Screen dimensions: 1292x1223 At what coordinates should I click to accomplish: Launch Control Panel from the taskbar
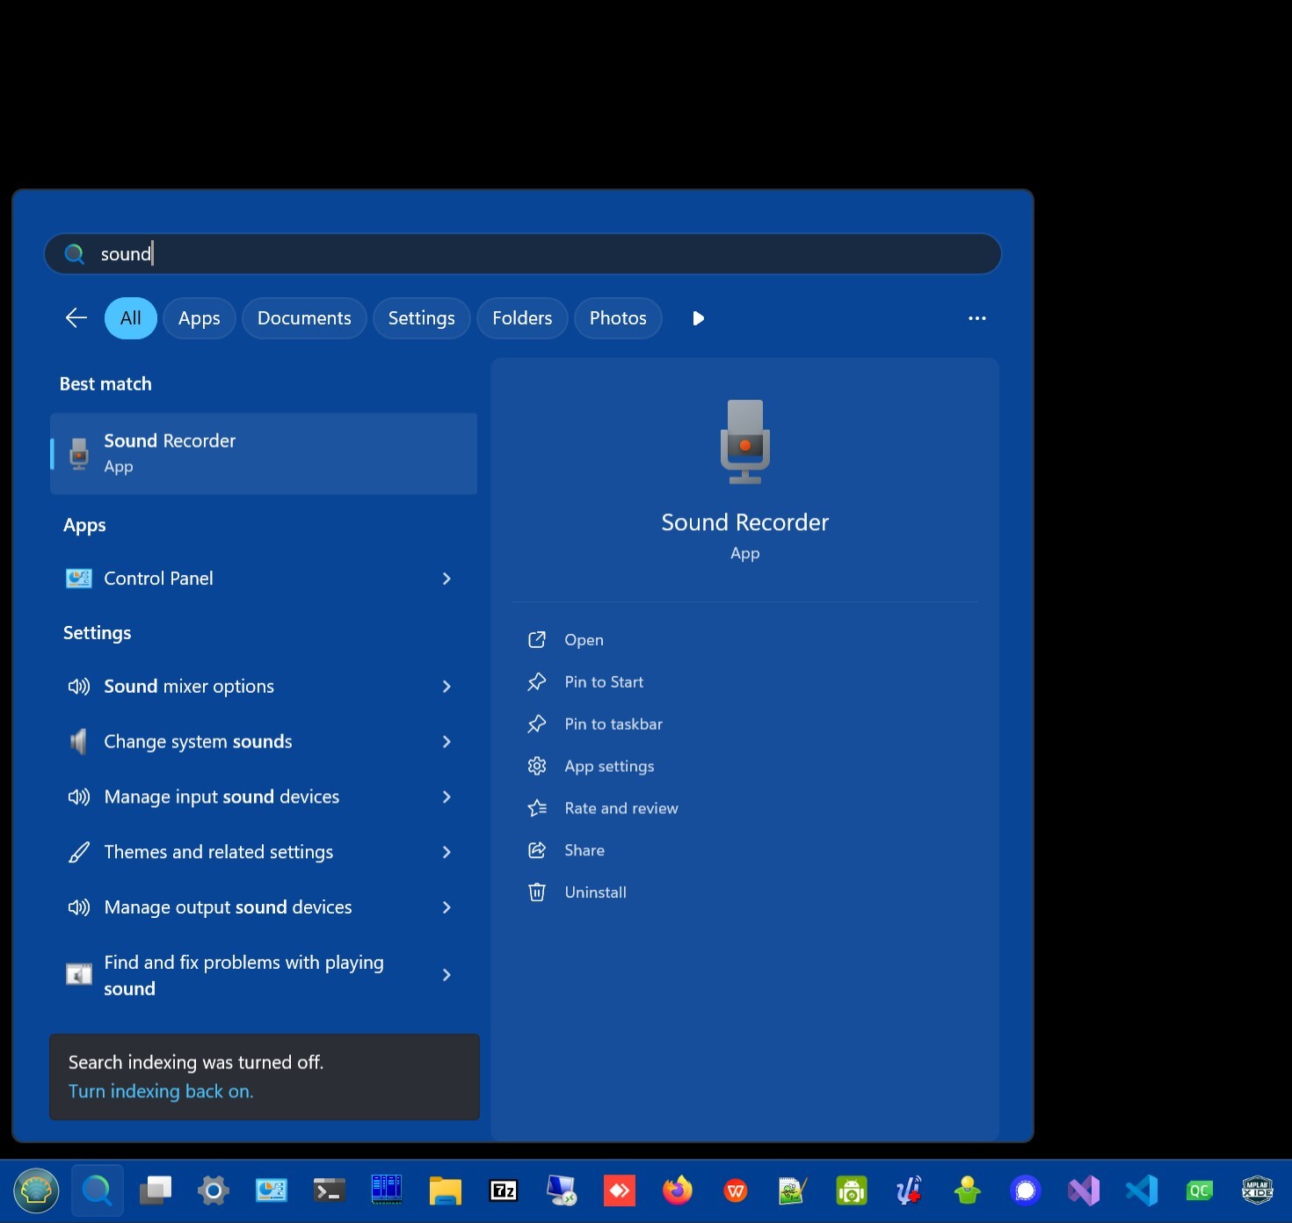(x=272, y=1191)
